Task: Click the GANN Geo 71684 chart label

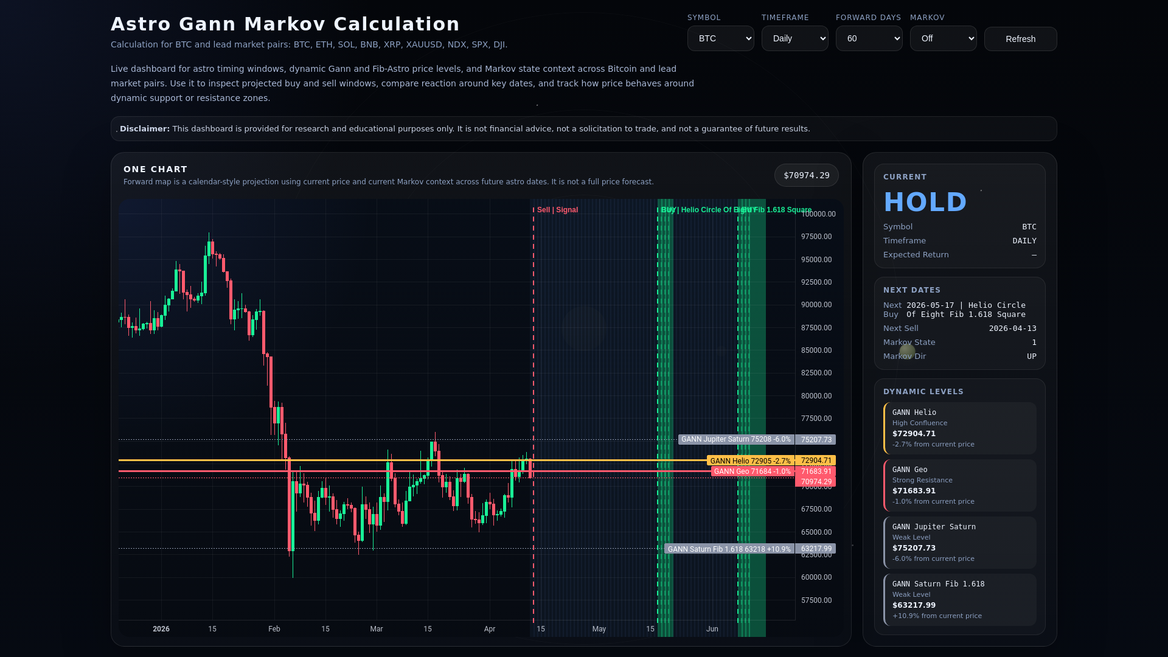Action: tap(752, 471)
